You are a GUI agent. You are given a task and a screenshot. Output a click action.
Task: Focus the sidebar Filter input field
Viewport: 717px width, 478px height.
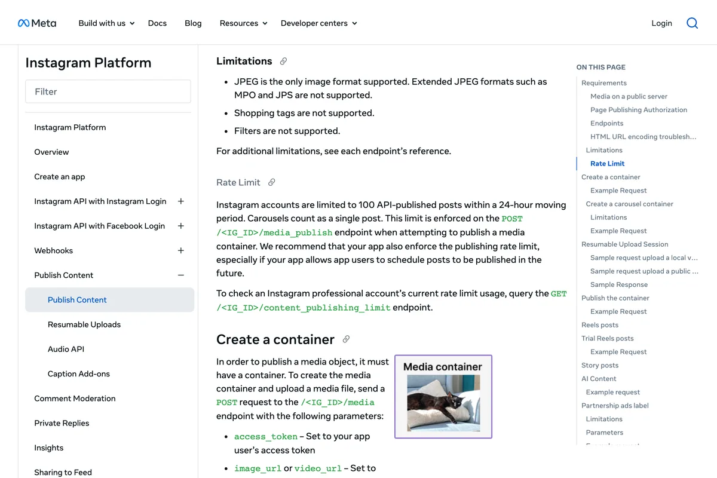(x=108, y=91)
